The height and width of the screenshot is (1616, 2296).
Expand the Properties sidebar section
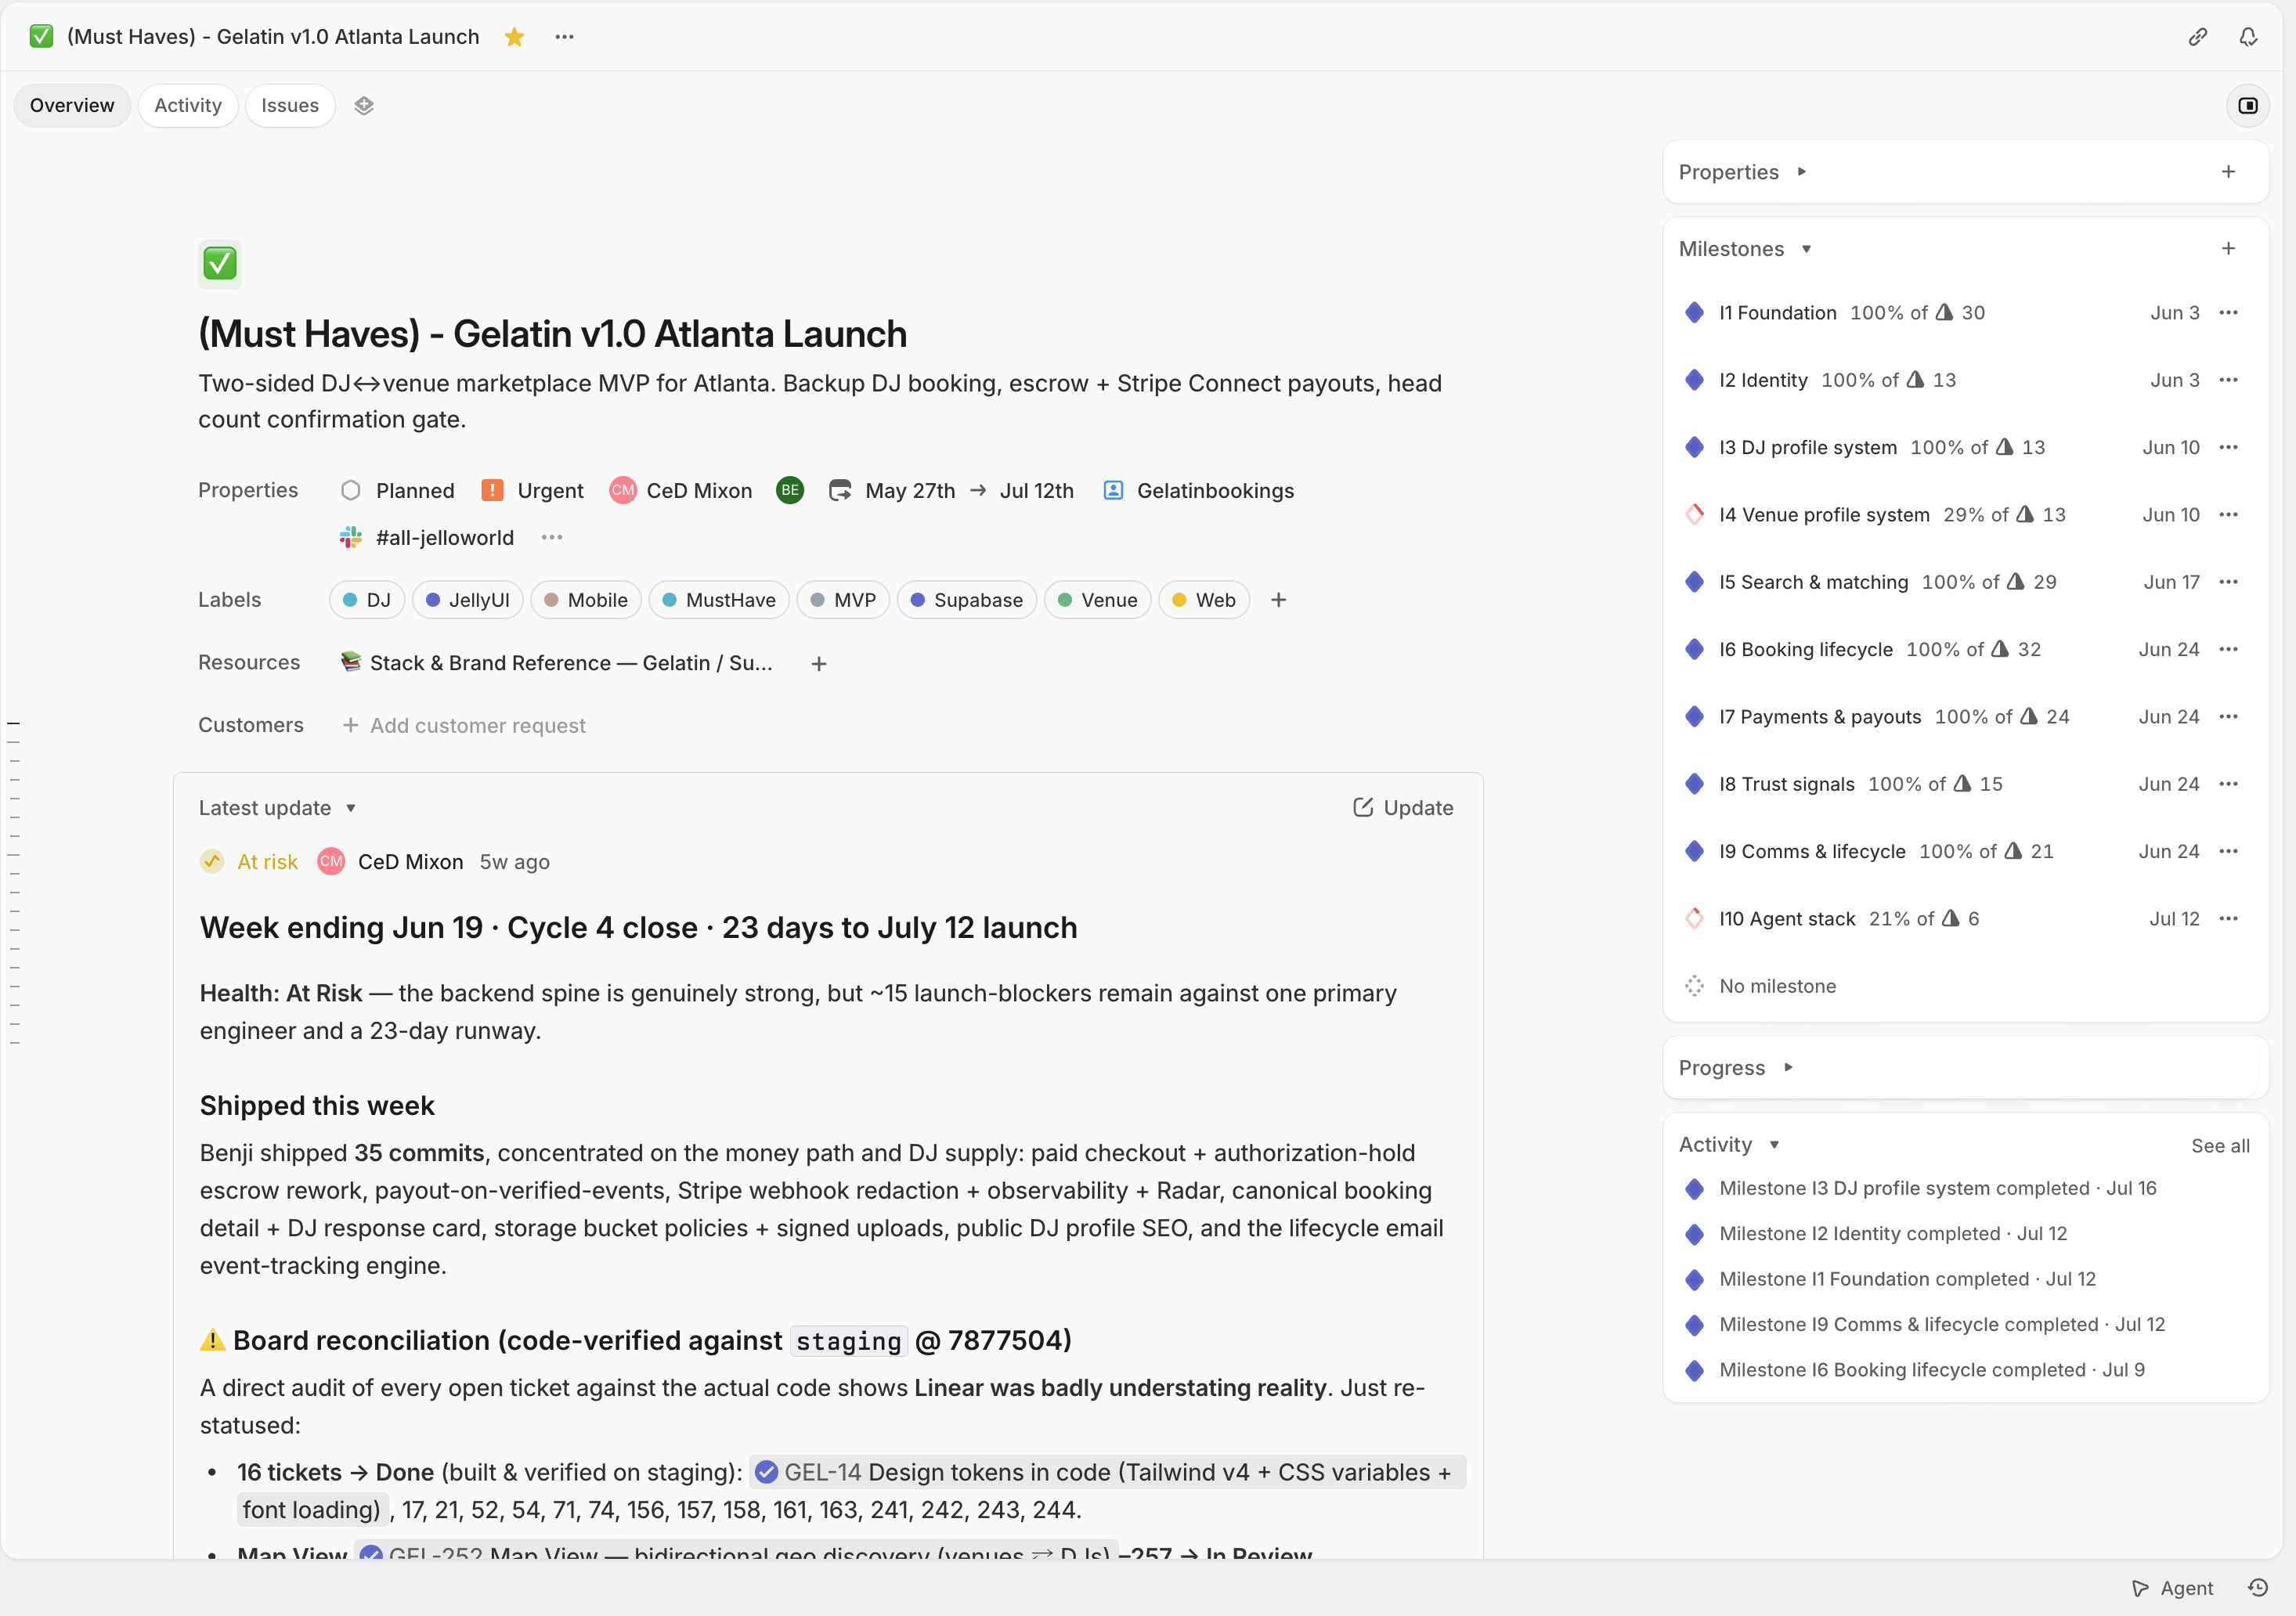click(x=1742, y=172)
